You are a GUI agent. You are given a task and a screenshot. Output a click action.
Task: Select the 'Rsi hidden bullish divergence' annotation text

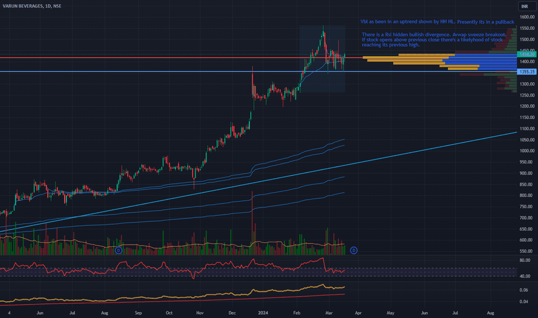click(x=434, y=39)
